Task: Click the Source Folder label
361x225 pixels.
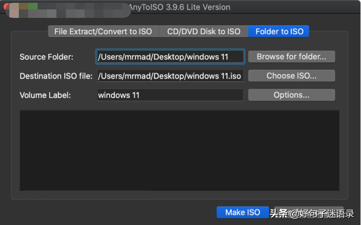Action: [46, 57]
